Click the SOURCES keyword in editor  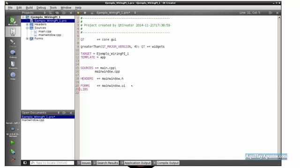[87, 68]
